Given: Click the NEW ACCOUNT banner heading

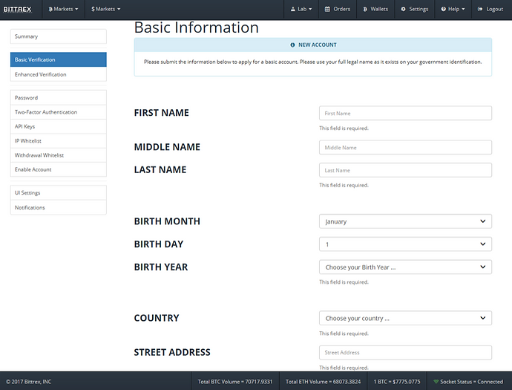Looking at the screenshot, I should [x=317, y=45].
